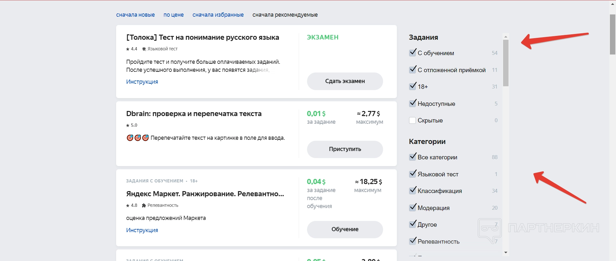Click the filter panel scroll-down arrow

coord(506,253)
